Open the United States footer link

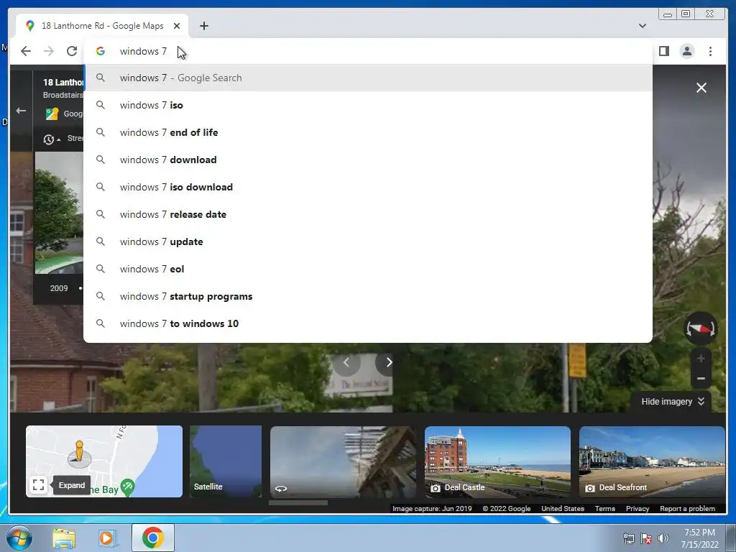[563, 508]
